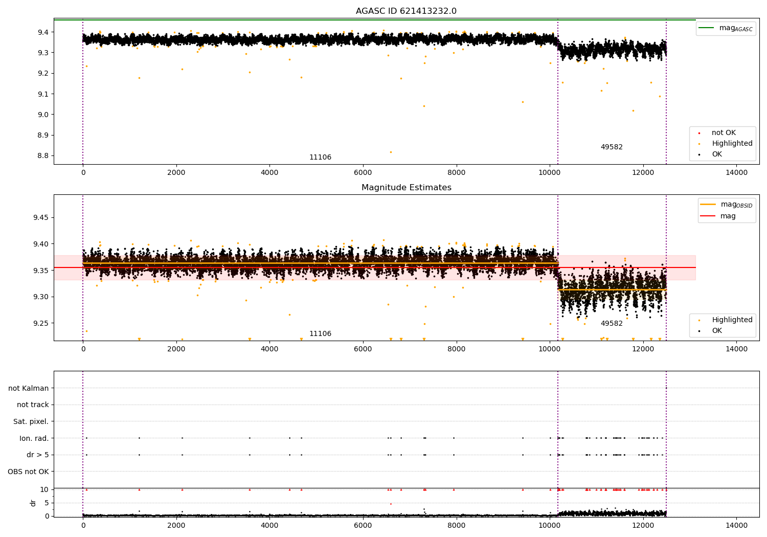The image size is (767, 537).
Task: Click the 'not track' axis label
Action: [x=33, y=405]
